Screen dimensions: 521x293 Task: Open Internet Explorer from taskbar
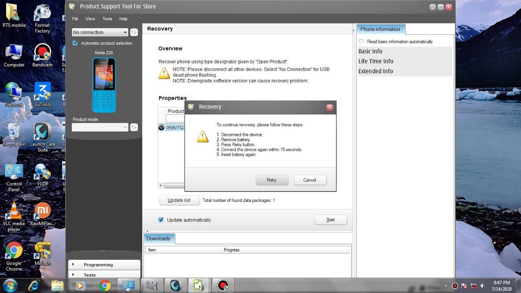click(x=34, y=286)
